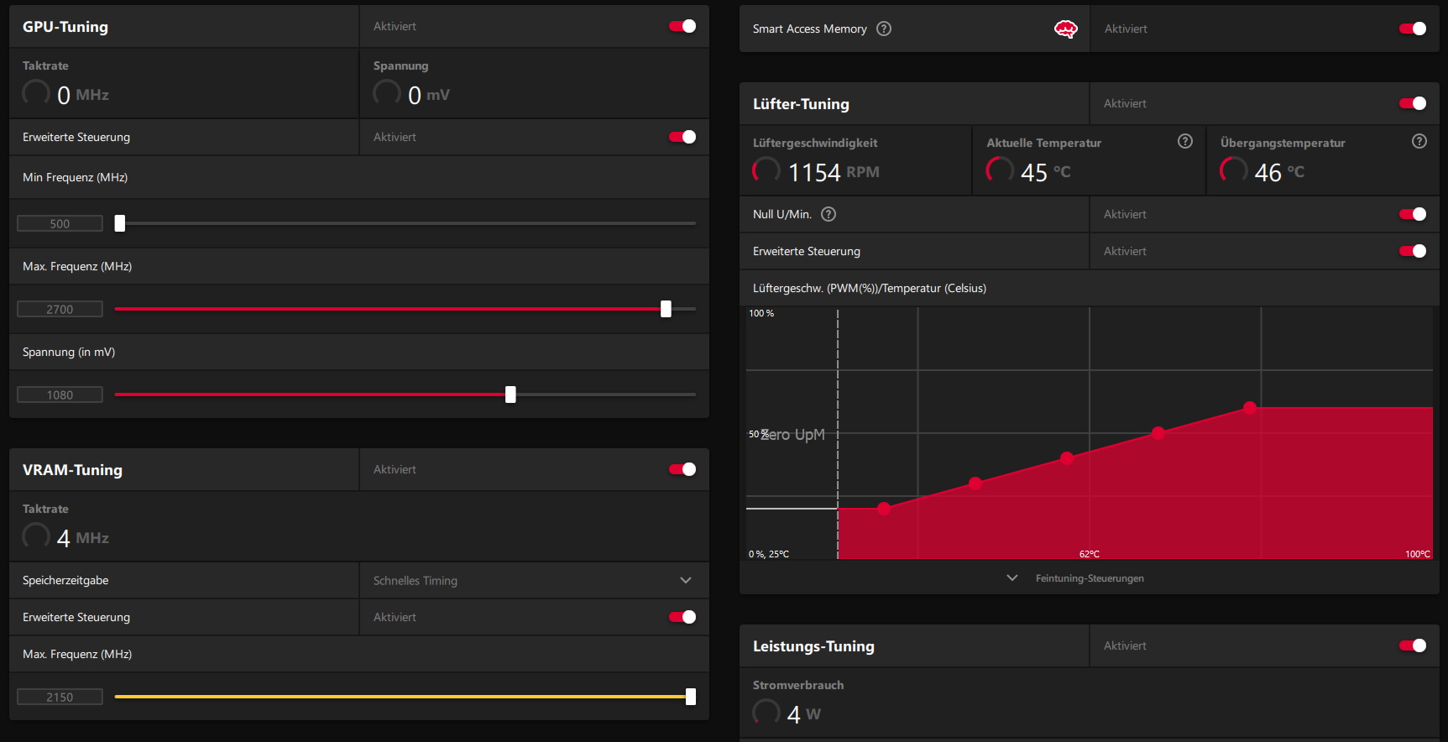Select the second fan curve point
Image resolution: width=1448 pixels, height=742 pixels.
tap(975, 483)
